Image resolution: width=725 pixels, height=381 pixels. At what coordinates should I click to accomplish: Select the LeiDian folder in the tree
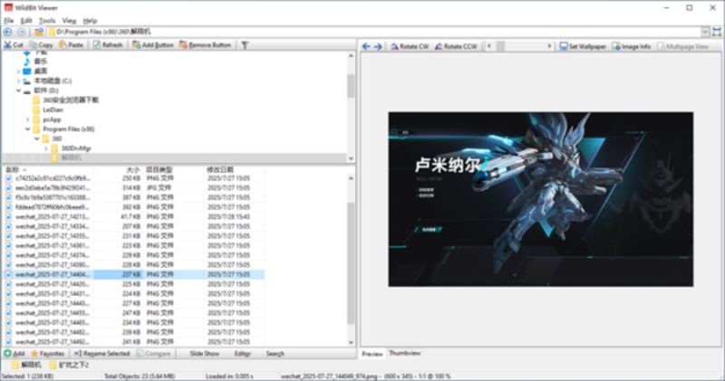pos(53,110)
